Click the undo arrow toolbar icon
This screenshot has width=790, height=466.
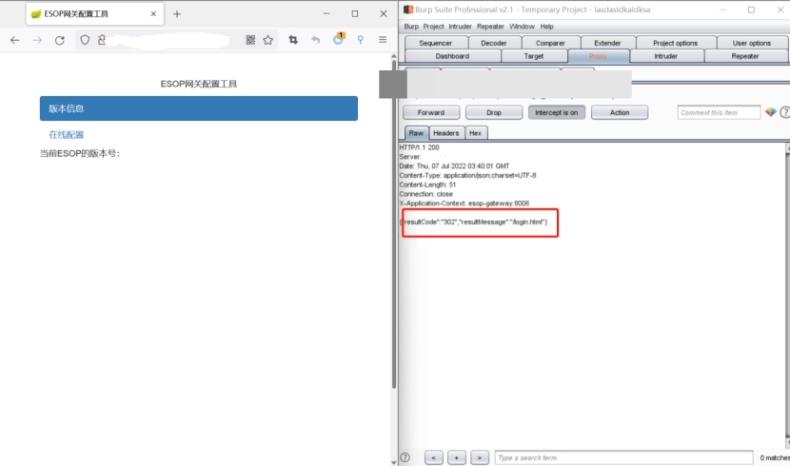[316, 40]
